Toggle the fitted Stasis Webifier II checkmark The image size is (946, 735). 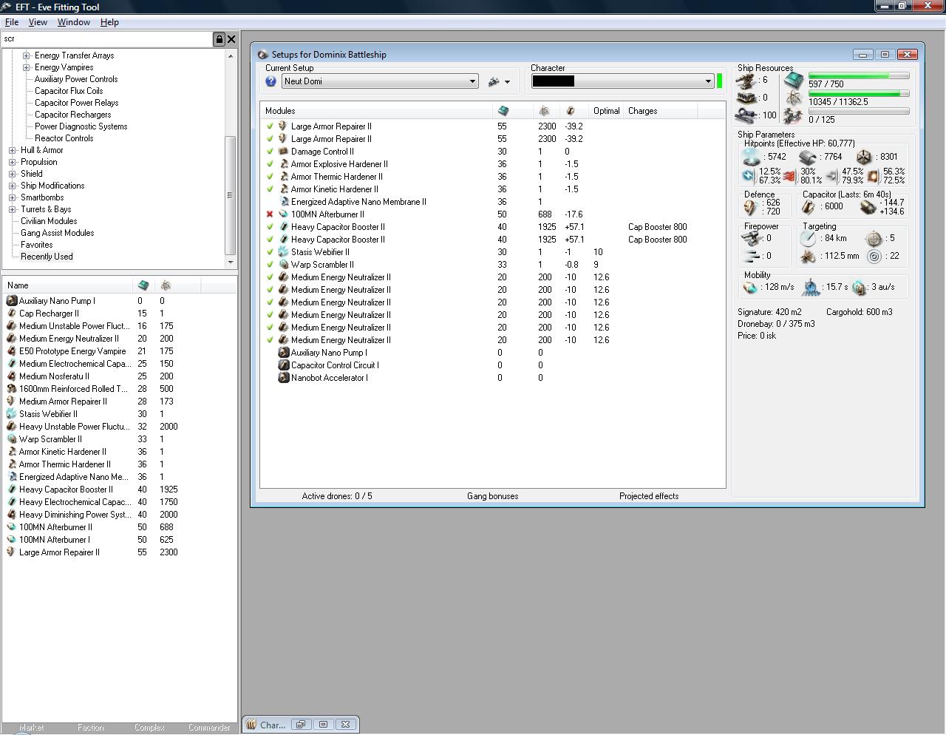point(270,252)
